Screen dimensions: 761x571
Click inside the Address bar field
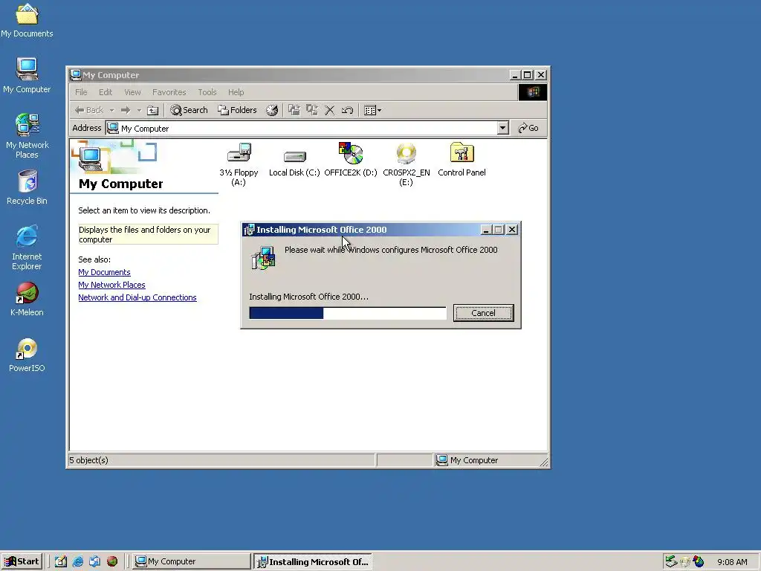(301, 128)
